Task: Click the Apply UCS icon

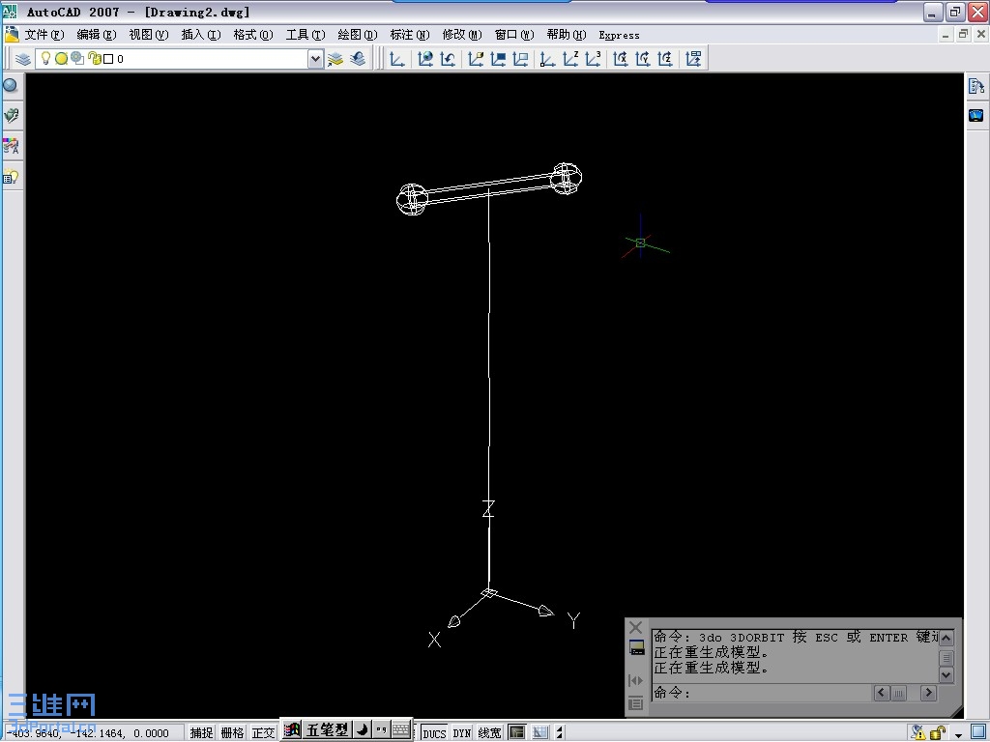Action: (x=693, y=59)
